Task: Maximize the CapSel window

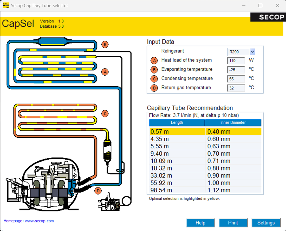Action: point(261,5)
